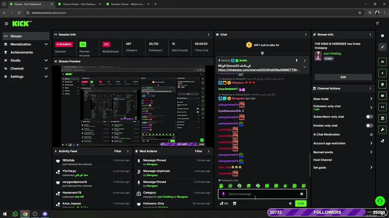Open Slow mode options arrow
Image resolution: width=389 pixels, height=218 pixels.
pyautogui.click(x=371, y=99)
